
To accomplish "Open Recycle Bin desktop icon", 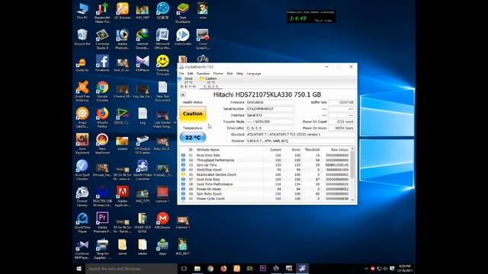I will [x=82, y=37].
